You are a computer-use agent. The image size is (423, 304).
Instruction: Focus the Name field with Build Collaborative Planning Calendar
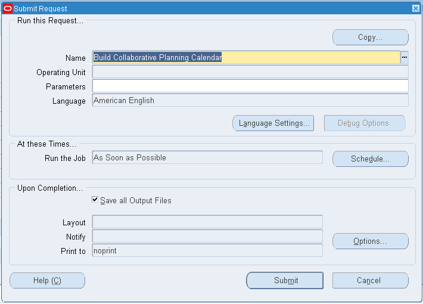[246, 57]
